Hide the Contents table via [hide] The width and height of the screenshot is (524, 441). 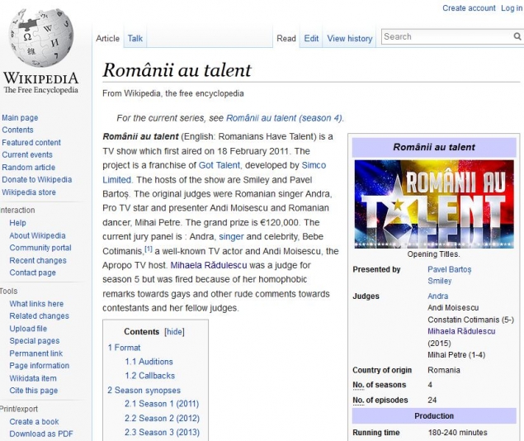pos(174,332)
